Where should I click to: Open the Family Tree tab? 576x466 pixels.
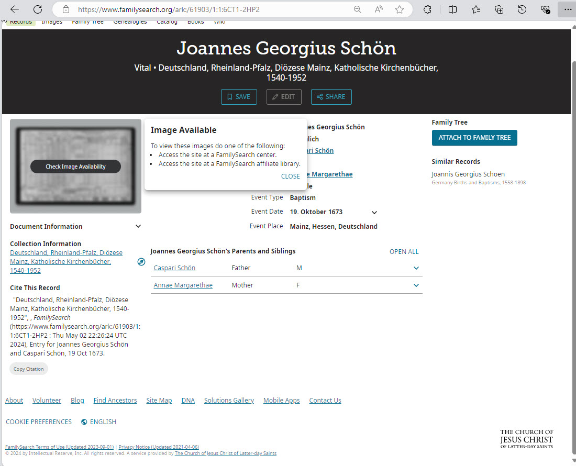[87, 22]
